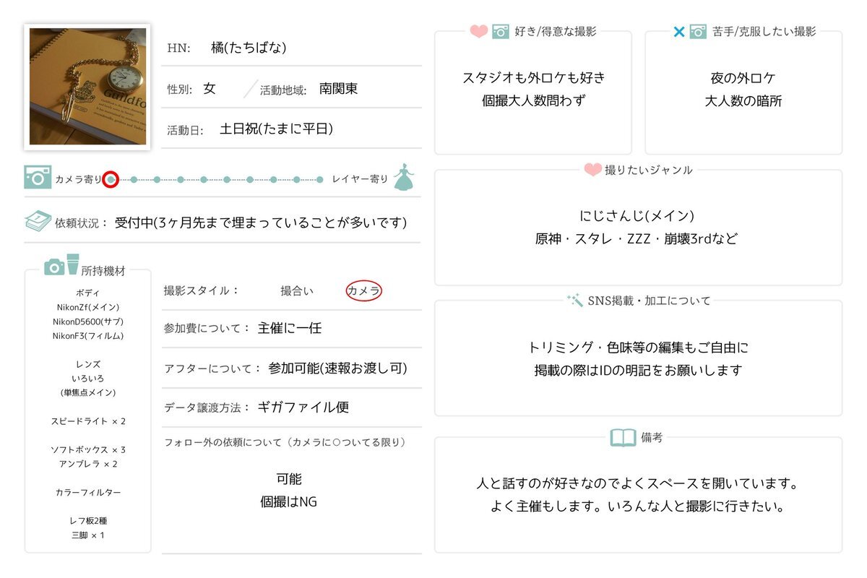Click the handle name 橘(たちばな)

[249, 48]
